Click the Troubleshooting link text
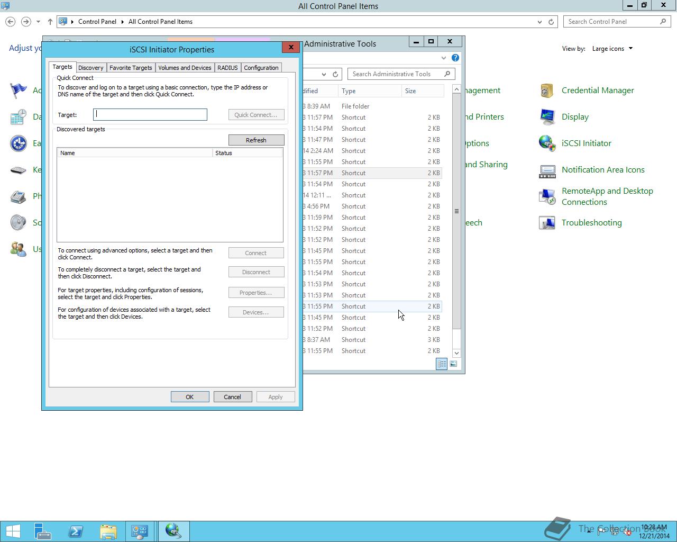This screenshot has width=677, height=542. tap(592, 223)
